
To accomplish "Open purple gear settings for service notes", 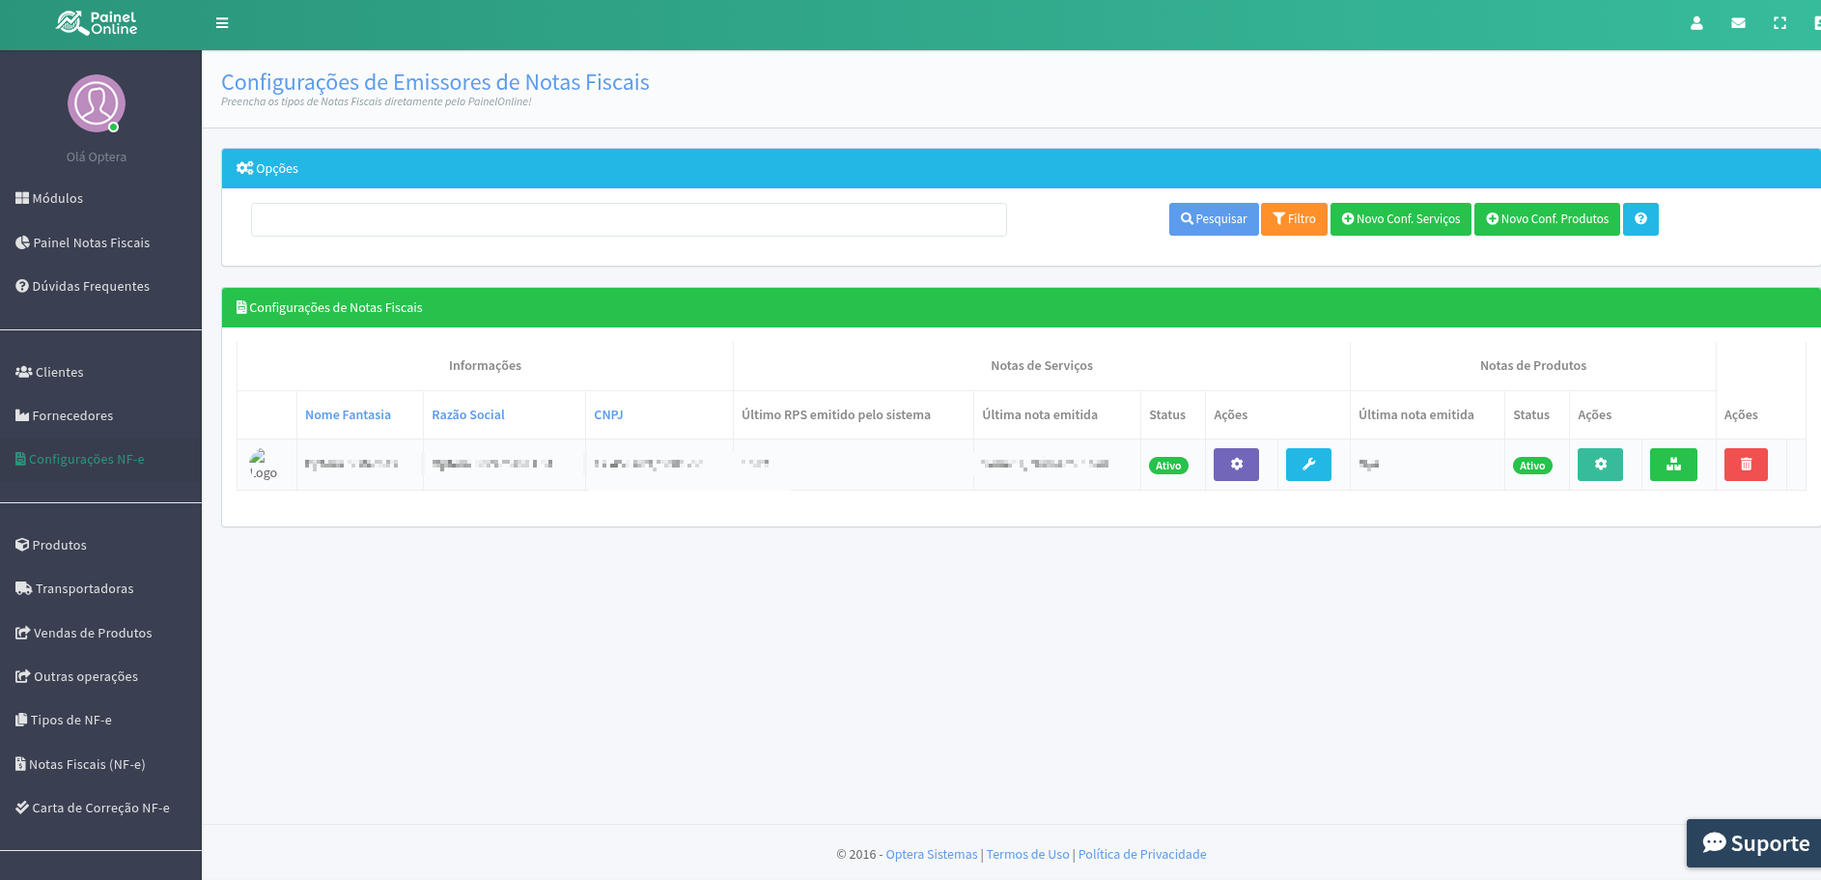I will 1236,465.
